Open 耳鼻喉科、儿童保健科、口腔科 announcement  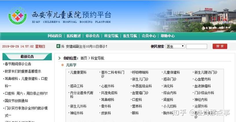click(26, 82)
